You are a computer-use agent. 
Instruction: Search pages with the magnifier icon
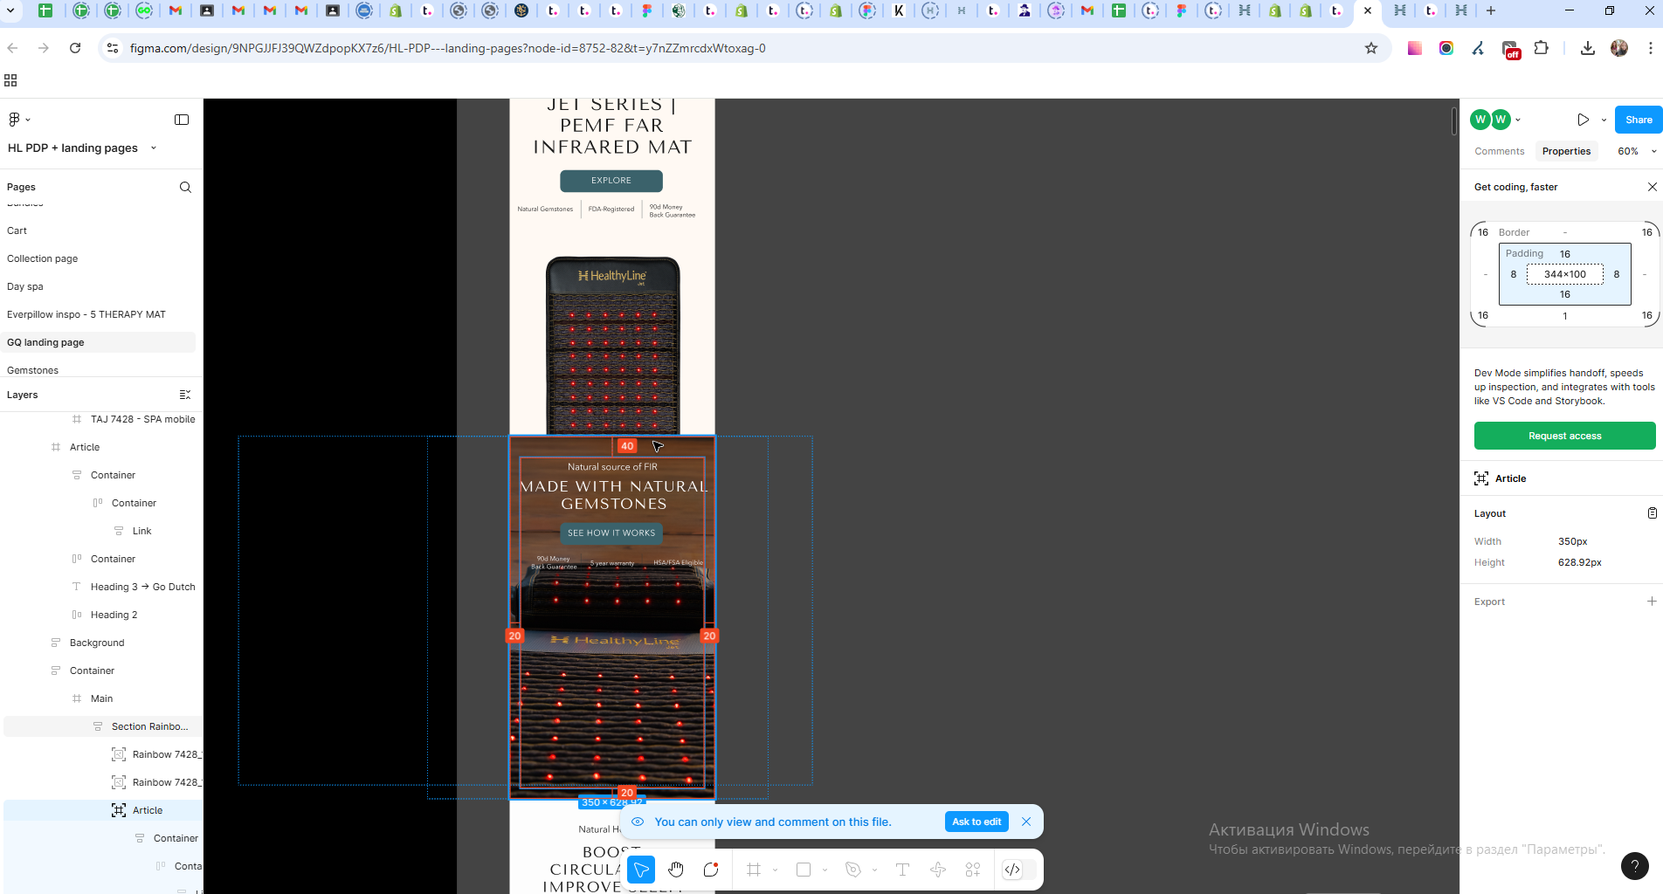pos(185,187)
